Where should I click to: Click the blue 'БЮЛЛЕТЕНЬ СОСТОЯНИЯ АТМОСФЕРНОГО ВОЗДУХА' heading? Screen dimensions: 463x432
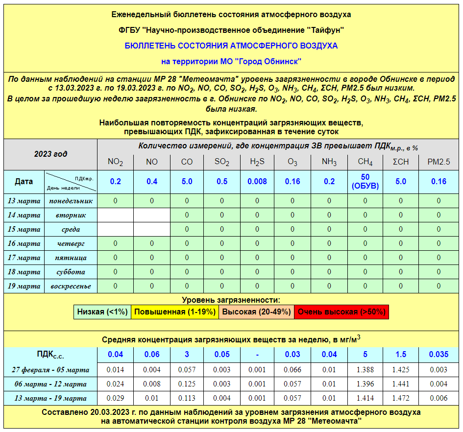(x=231, y=46)
